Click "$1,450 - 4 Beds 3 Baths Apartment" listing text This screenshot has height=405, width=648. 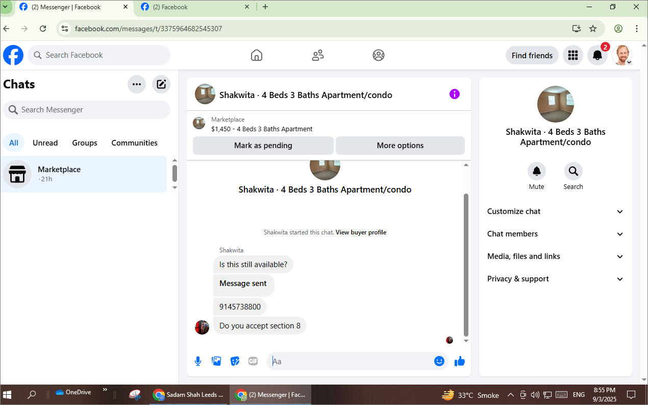[262, 129]
